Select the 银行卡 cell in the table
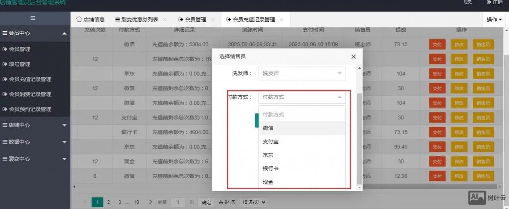Screen dimensions: 509x209 tap(129, 132)
